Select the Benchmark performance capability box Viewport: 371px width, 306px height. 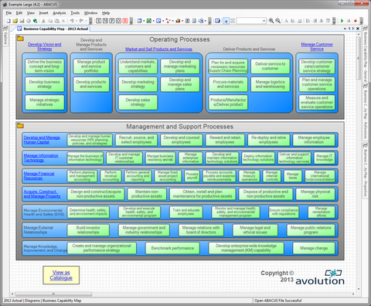click(172, 248)
